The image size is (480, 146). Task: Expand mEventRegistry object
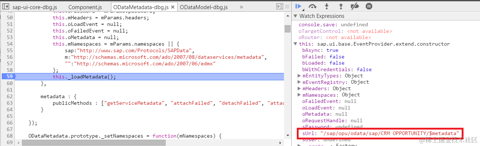point(300,82)
